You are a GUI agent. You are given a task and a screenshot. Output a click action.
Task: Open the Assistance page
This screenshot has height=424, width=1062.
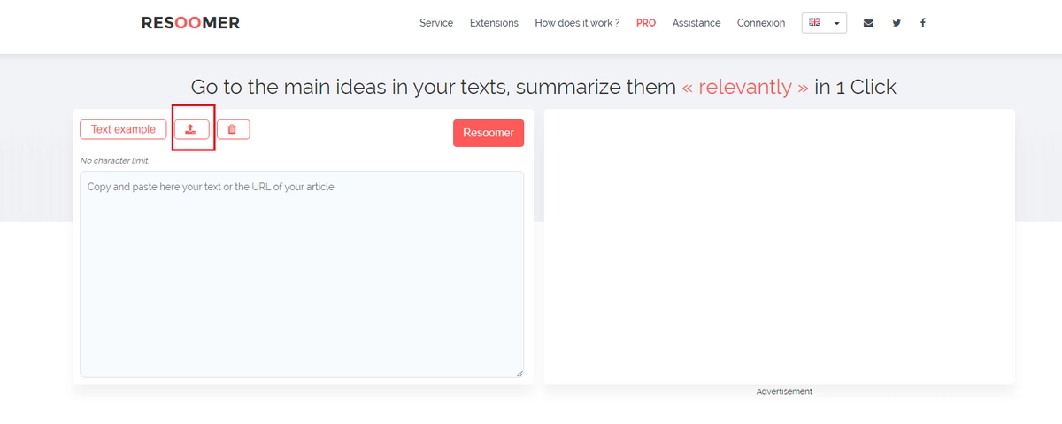point(696,23)
